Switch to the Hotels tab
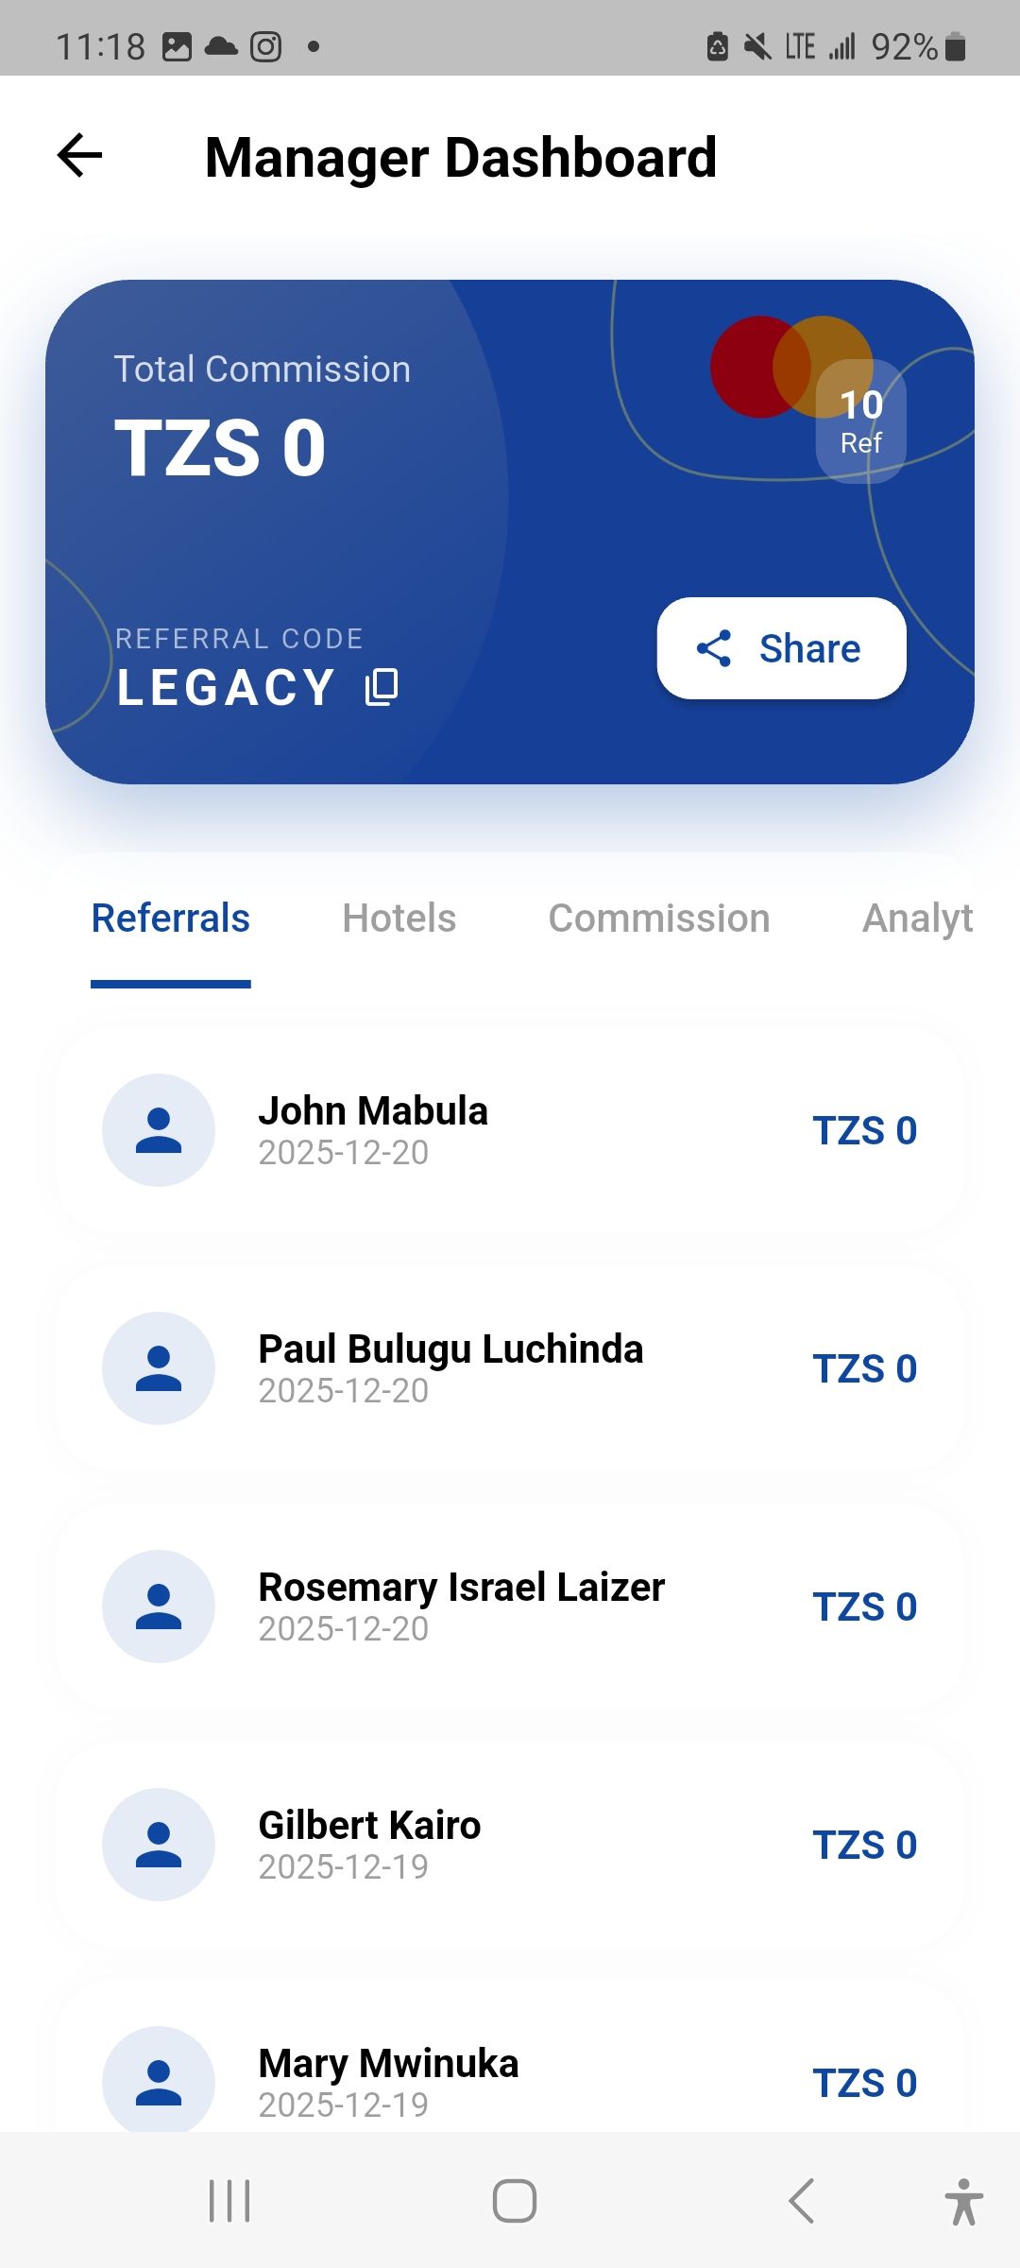 [x=399, y=919]
